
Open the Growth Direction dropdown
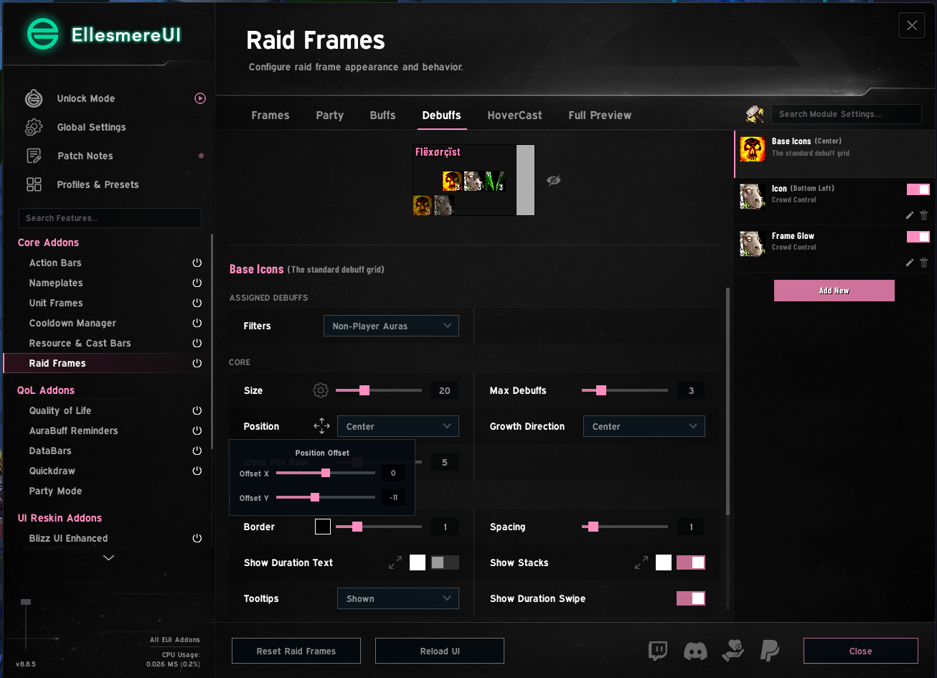click(644, 426)
